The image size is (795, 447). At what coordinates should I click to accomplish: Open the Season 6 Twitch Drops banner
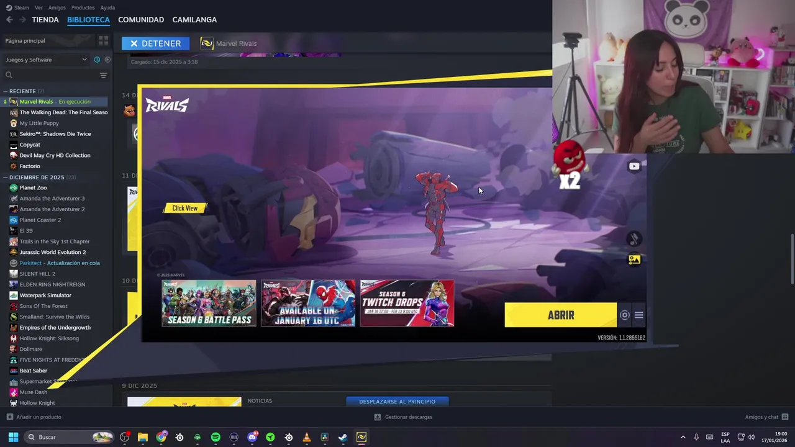pos(407,304)
